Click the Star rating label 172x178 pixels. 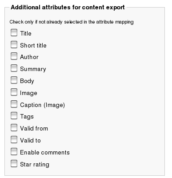(x=35, y=165)
